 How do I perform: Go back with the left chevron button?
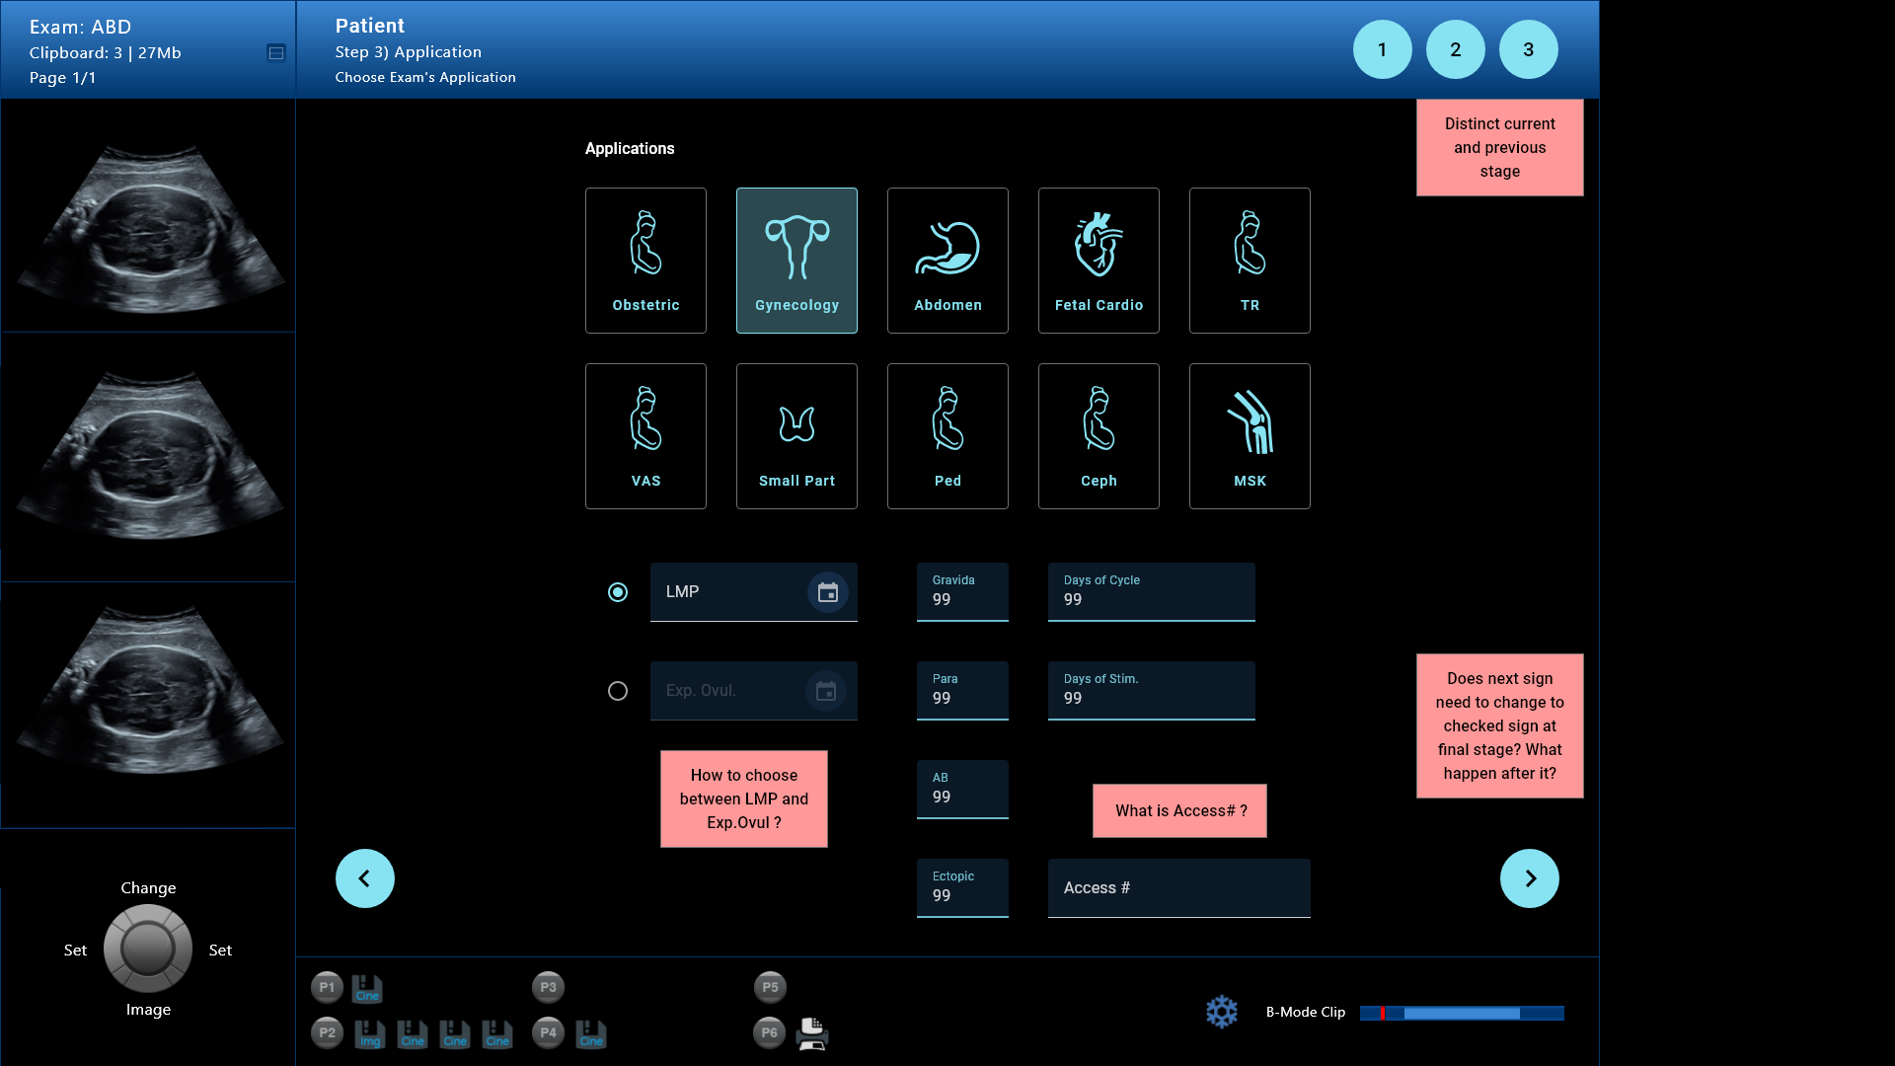pos(365,878)
